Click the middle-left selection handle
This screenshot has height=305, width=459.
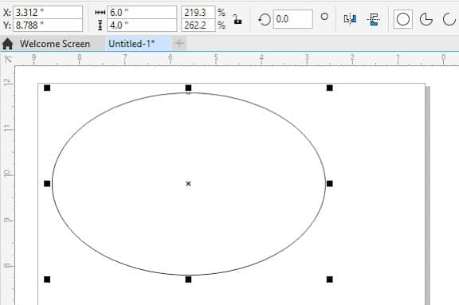[x=47, y=184]
